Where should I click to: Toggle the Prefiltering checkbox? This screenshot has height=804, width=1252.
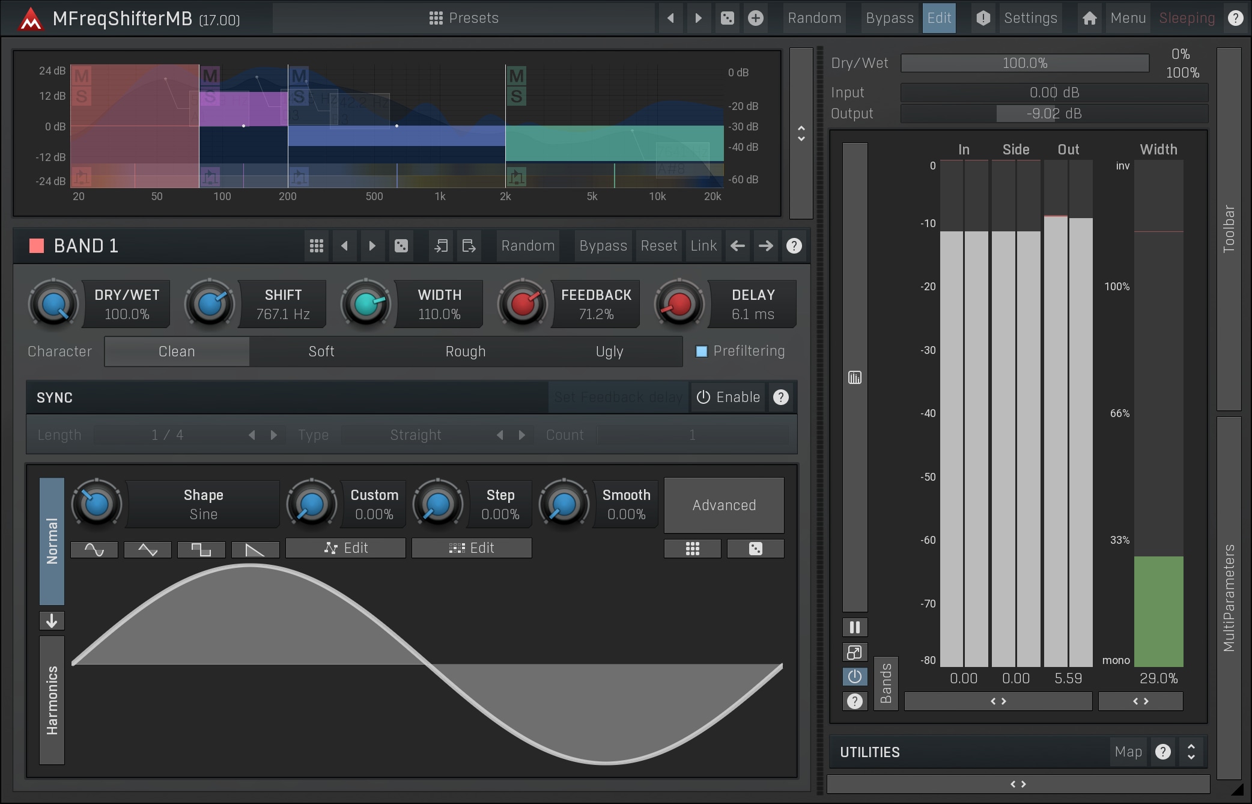(701, 352)
